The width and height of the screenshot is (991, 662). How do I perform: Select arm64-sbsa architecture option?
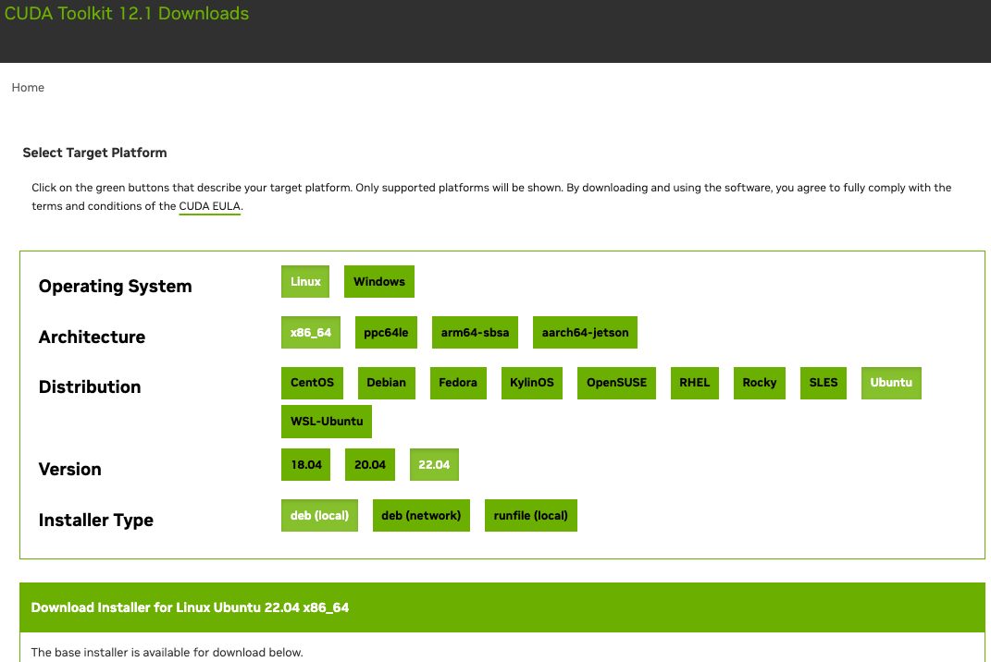[475, 333]
